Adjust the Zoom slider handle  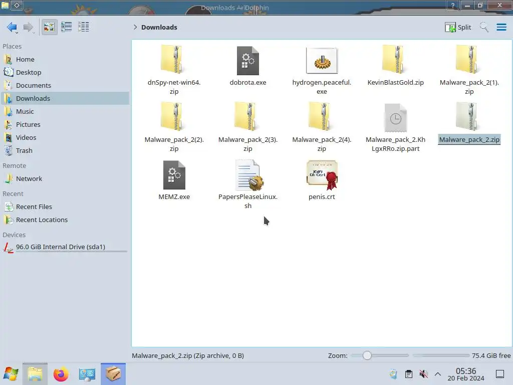tap(367, 355)
